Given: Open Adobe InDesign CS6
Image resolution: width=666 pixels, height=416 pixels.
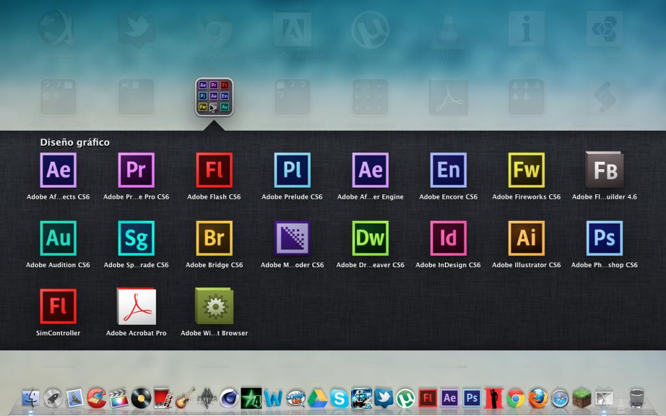Looking at the screenshot, I should click(x=448, y=238).
